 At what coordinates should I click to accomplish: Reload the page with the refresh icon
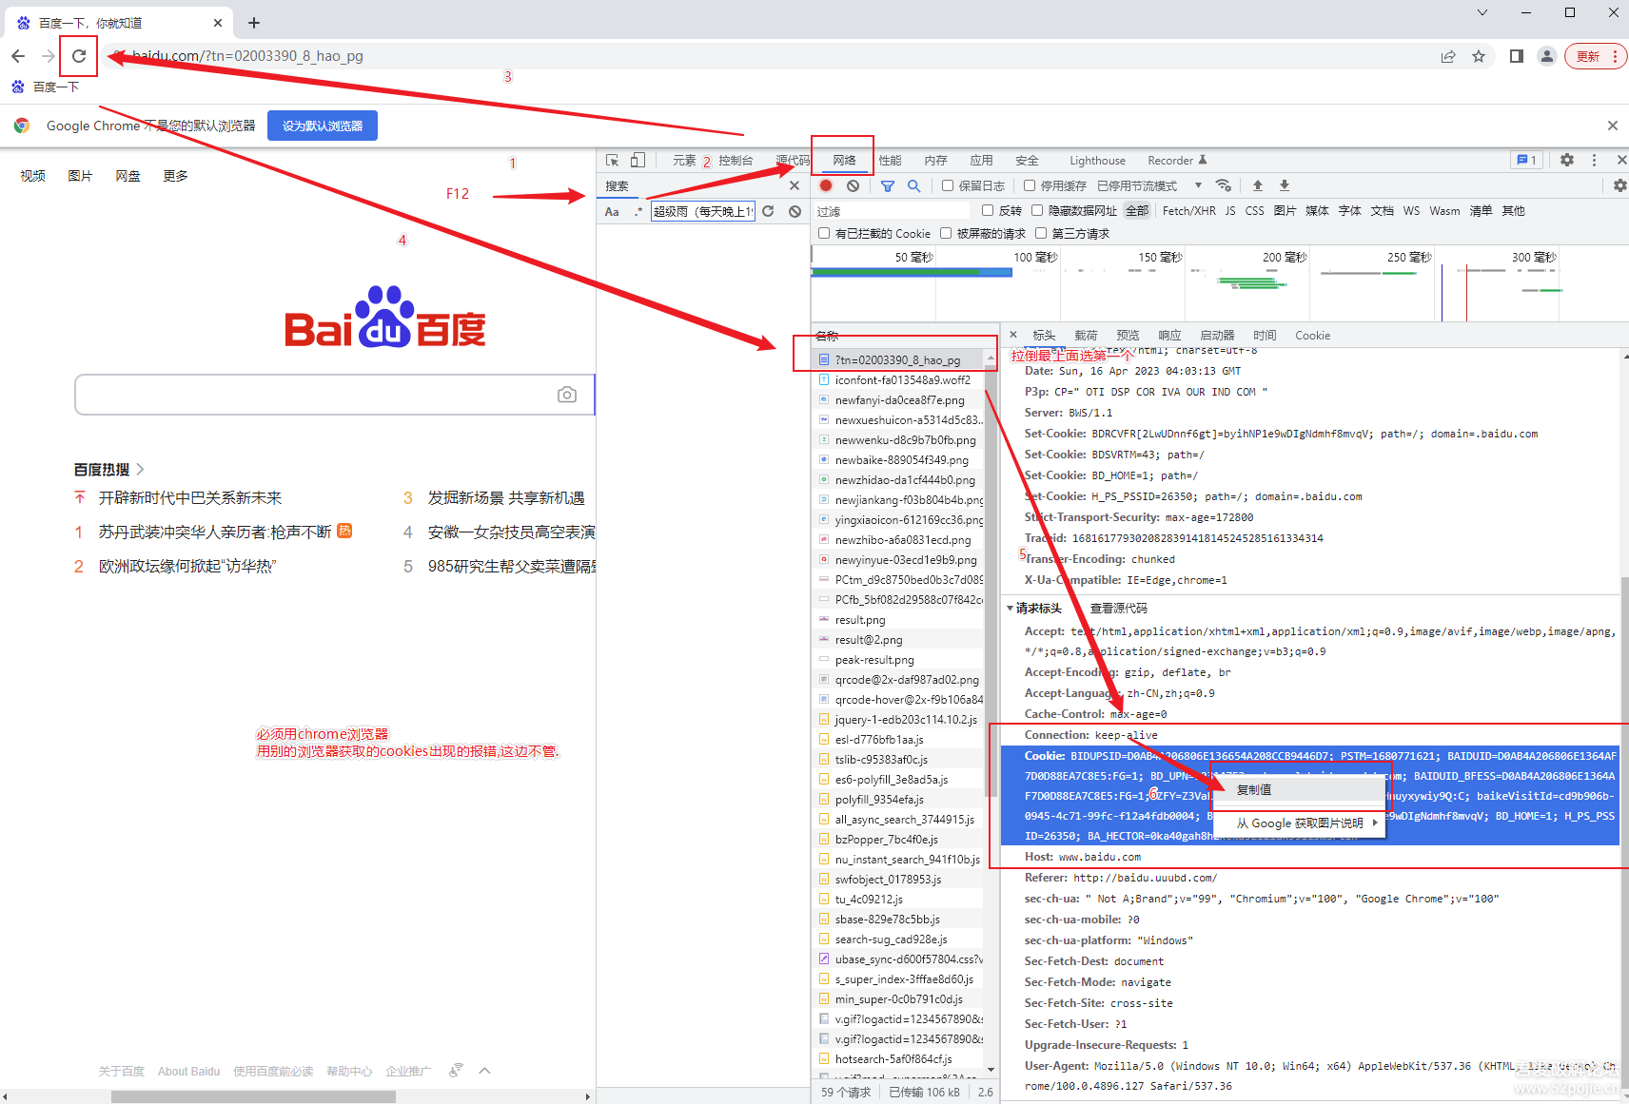point(79,56)
